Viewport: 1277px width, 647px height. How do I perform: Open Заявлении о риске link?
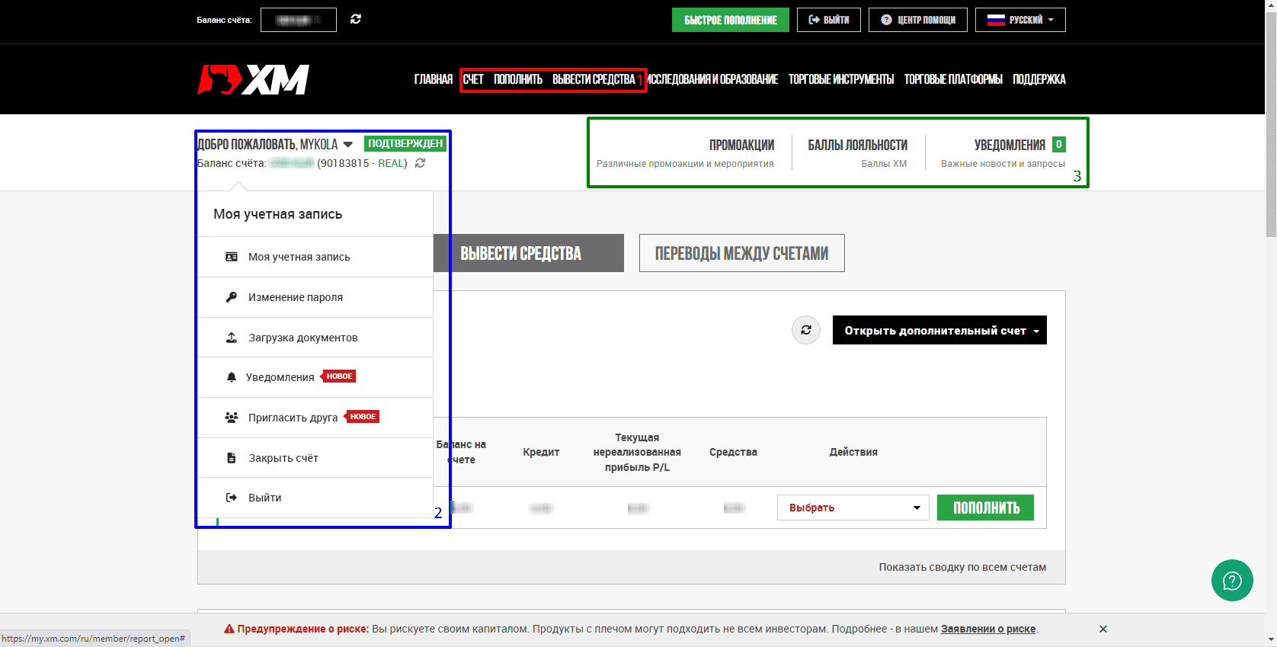tap(988, 629)
